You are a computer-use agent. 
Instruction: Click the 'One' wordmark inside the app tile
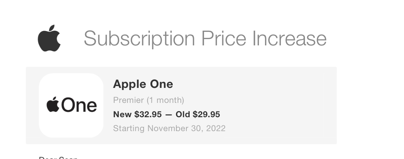[79, 105]
